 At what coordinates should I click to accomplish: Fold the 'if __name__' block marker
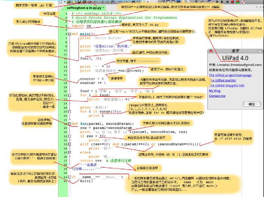tap(69, 177)
